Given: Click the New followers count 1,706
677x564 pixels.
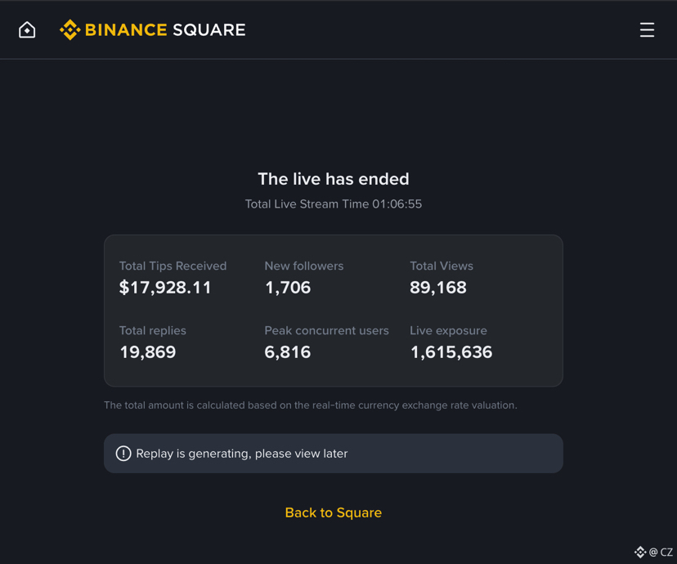Looking at the screenshot, I should click(x=288, y=288).
